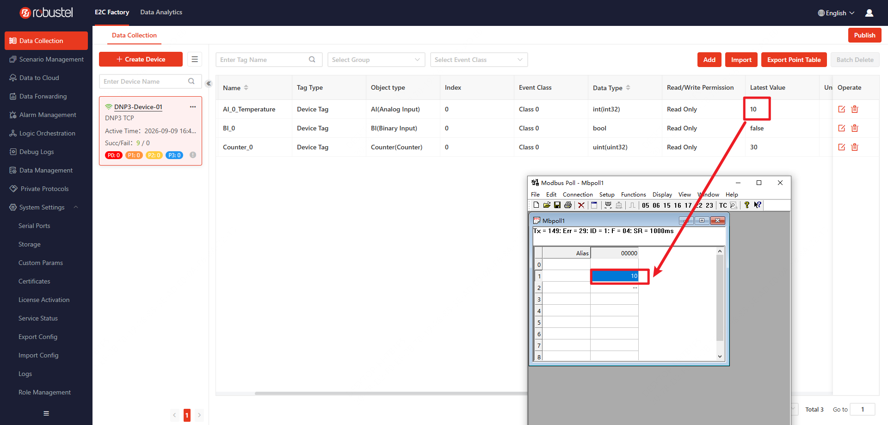Open the Modbus Poll save icon

click(x=557, y=205)
